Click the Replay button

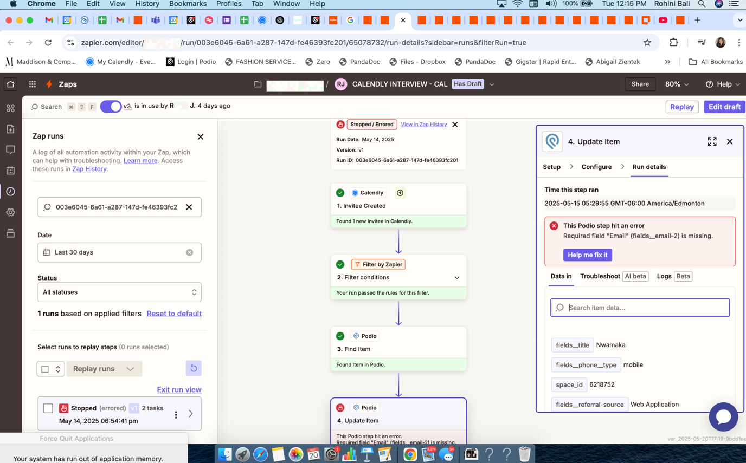681,107
